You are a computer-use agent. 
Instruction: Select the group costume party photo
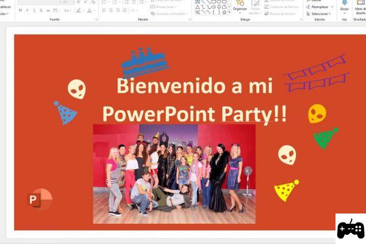click(x=174, y=174)
